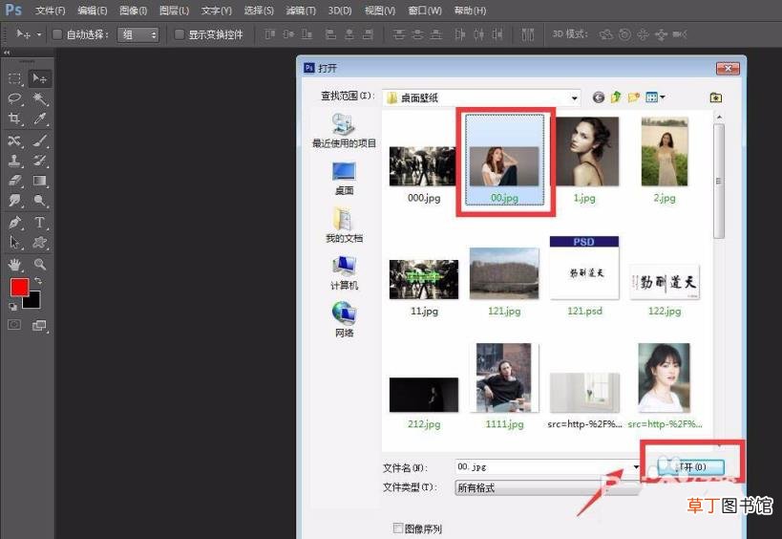782x539 pixels.
Task: Select the Path Selection tool
Action: (15, 243)
